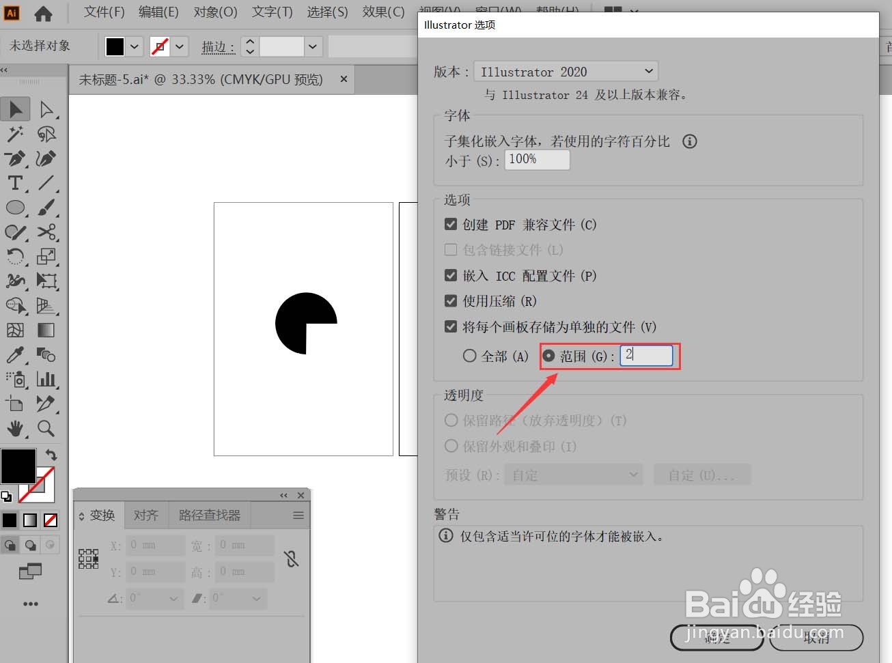Switch to the 路径查找器 tab

210,515
